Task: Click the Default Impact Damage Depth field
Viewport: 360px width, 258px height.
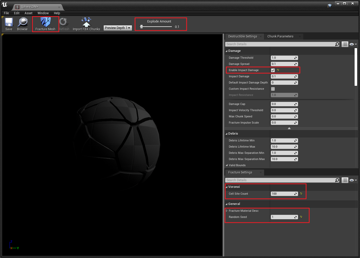Action: point(284,83)
